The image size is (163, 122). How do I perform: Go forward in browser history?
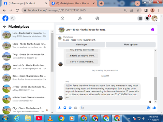pyautogui.click(x=11, y=10)
